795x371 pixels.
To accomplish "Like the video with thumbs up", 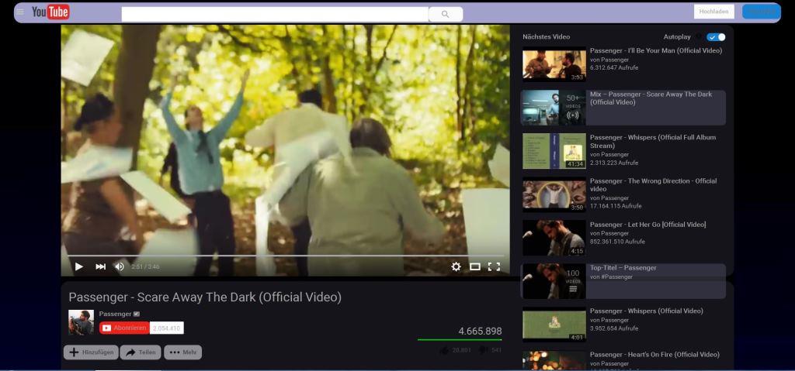I will 444,350.
